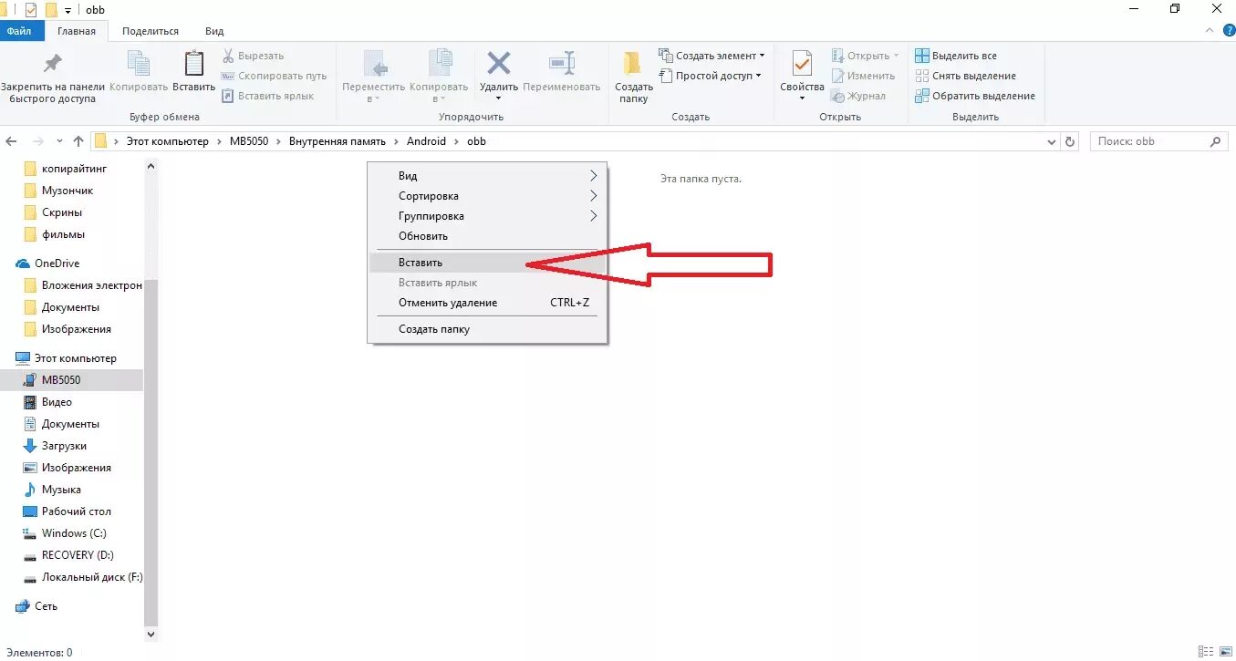Click Изменить in the ribbon
The image size is (1236, 661).
863,76
